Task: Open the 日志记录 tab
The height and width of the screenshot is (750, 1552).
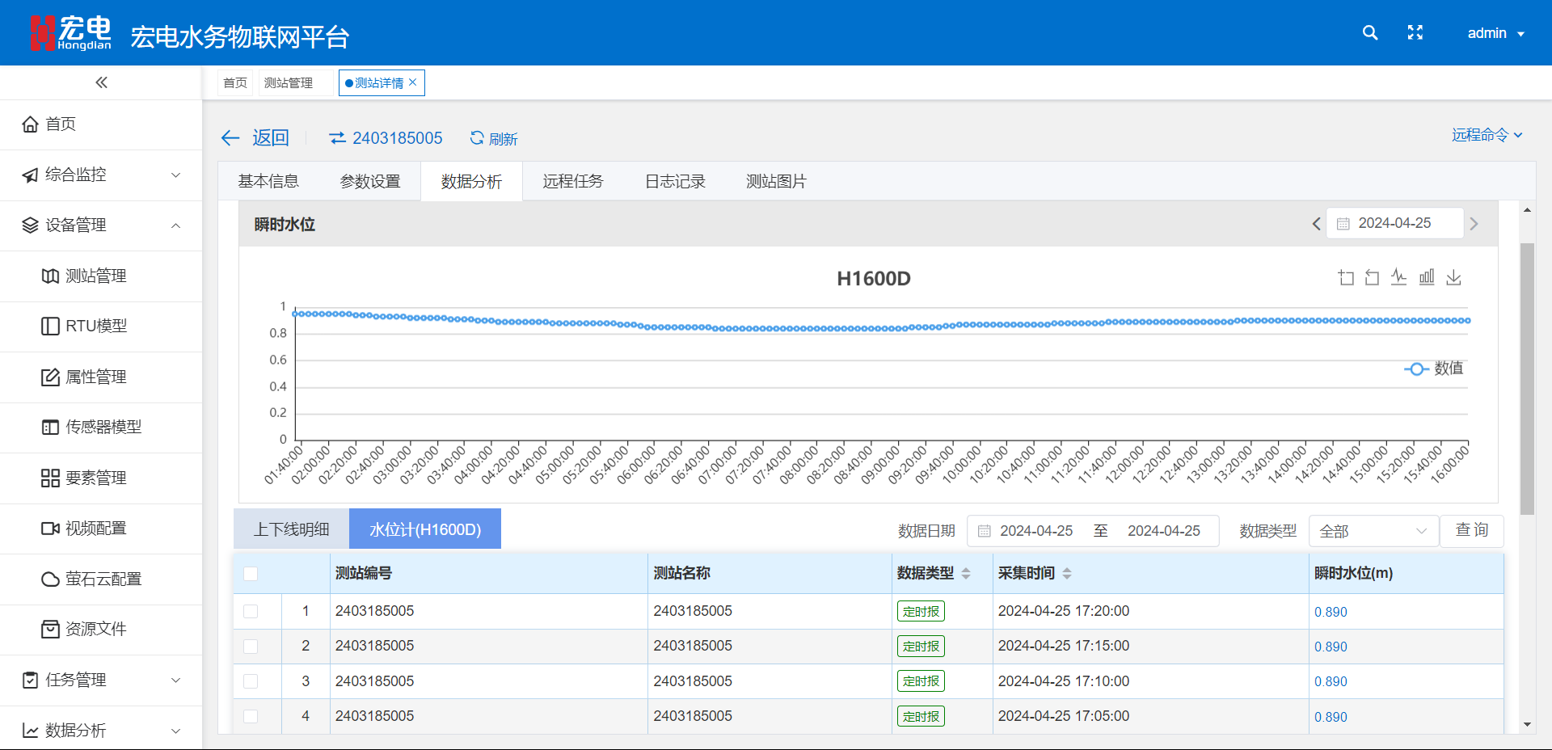Action: click(x=675, y=182)
